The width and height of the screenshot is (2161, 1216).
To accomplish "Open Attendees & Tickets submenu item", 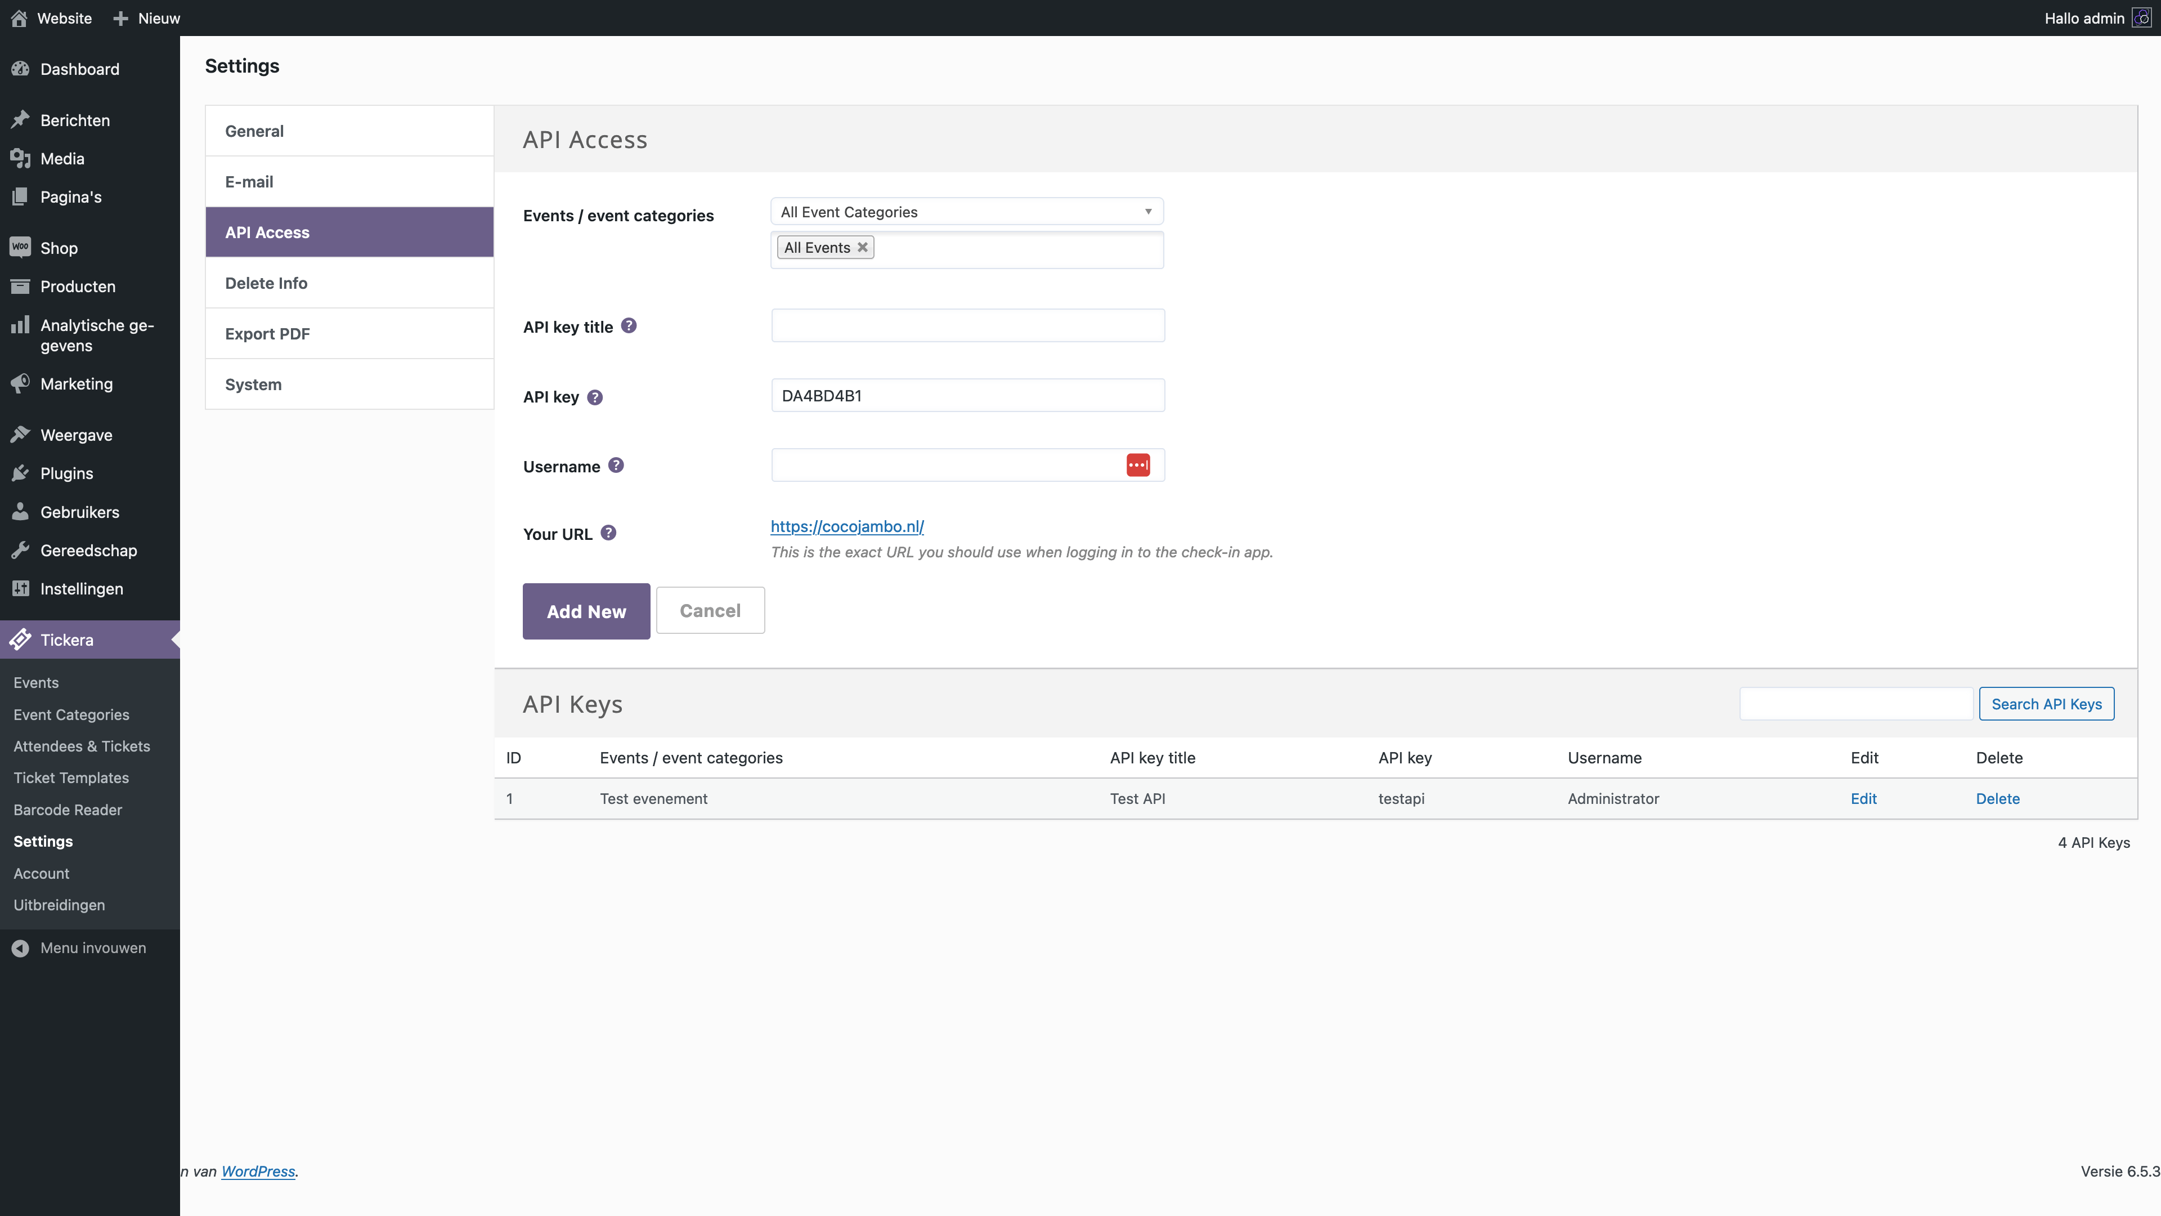I will point(82,747).
